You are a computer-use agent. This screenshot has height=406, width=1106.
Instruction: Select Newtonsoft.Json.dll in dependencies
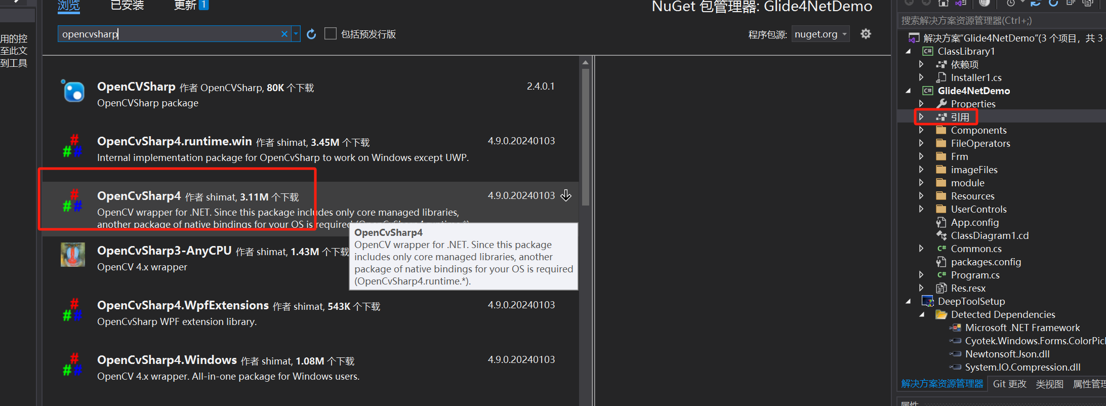coord(1007,354)
